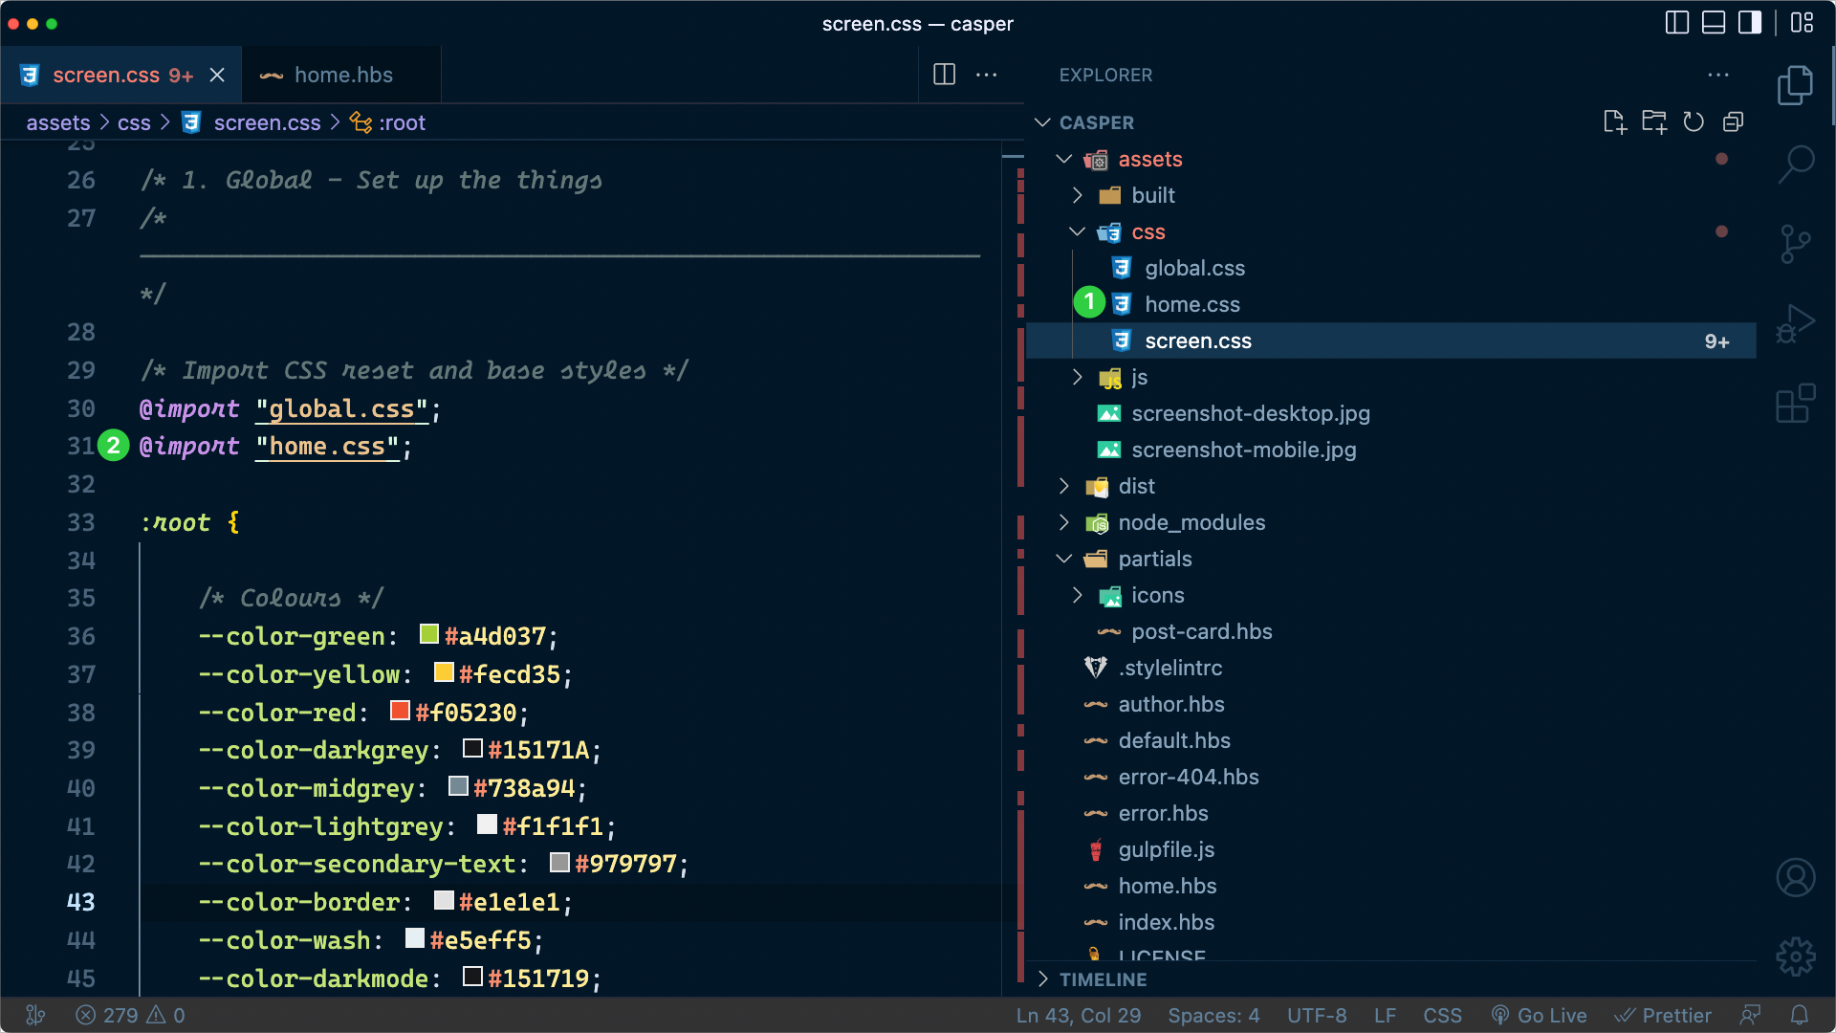
Task: Start the Go Live server
Action: tap(1540, 1015)
